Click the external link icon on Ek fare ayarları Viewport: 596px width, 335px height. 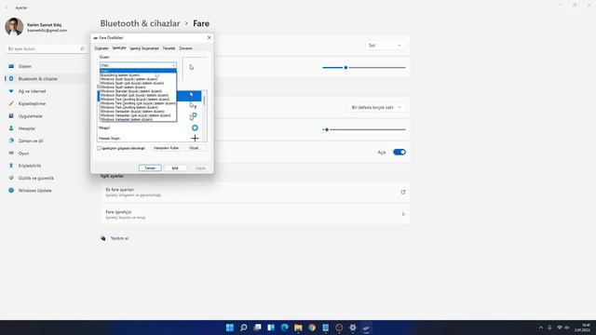tap(403, 193)
